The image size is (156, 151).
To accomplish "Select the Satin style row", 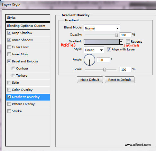I will click(x=28, y=83).
